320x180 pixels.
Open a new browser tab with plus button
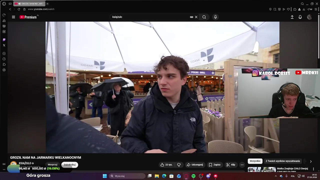47,4
